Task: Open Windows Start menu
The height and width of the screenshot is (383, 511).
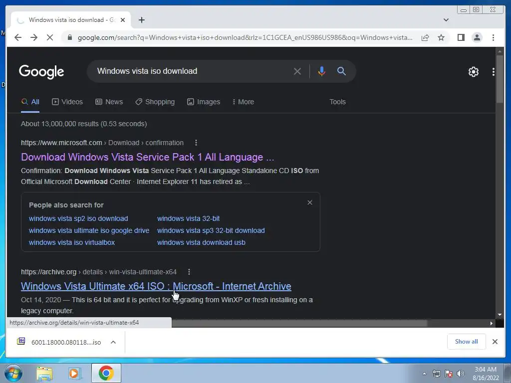Action: pos(13,373)
